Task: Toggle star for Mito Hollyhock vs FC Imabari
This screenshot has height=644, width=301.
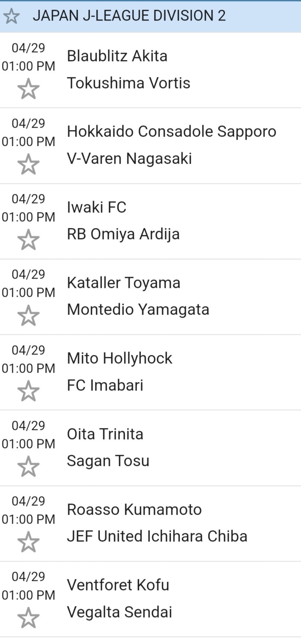Action: click(x=29, y=391)
